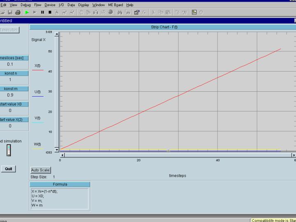The image size is (296, 222).
Task: Click the Cut scissors toolbar icon
Action: click(x=153, y=12)
